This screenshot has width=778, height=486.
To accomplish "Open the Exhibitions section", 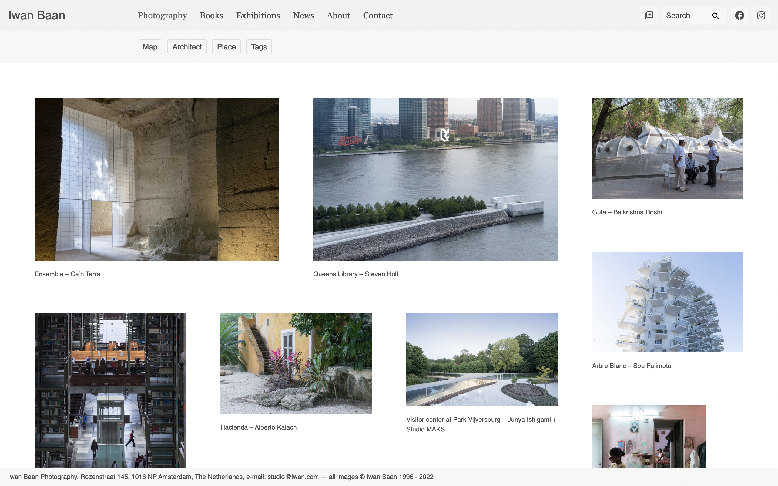I will (258, 15).
